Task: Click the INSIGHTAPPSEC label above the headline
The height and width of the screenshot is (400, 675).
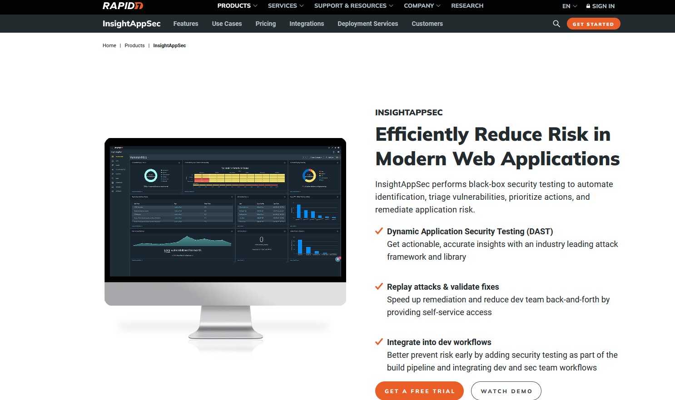Action: point(409,113)
